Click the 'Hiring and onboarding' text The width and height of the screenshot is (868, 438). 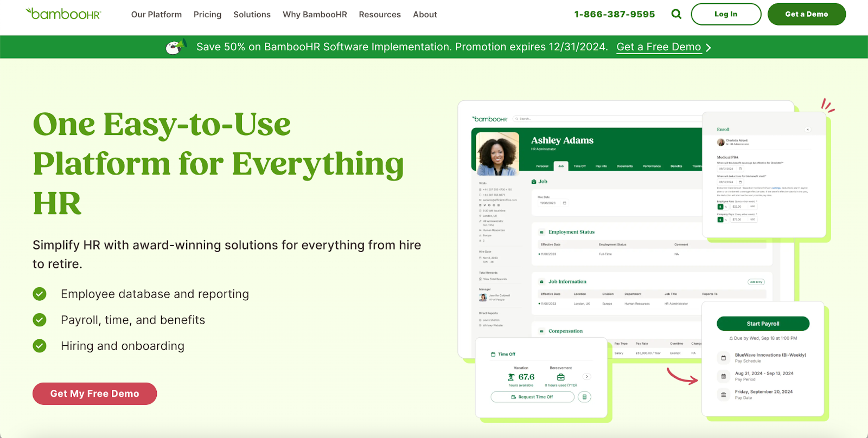click(x=123, y=346)
